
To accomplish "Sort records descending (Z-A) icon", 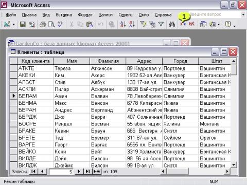I will click(x=132, y=24).
